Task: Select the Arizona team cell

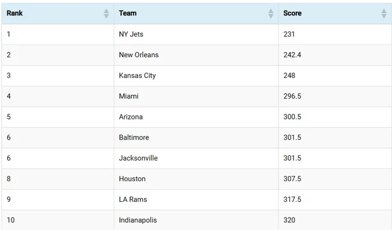Action: (x=131, y=117)
